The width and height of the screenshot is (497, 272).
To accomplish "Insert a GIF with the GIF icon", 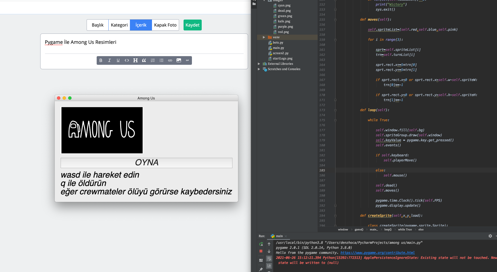I will pyautogui.click(x=187, y=60).
